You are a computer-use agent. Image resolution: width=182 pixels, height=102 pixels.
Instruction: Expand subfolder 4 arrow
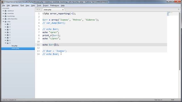click(5, 29)
